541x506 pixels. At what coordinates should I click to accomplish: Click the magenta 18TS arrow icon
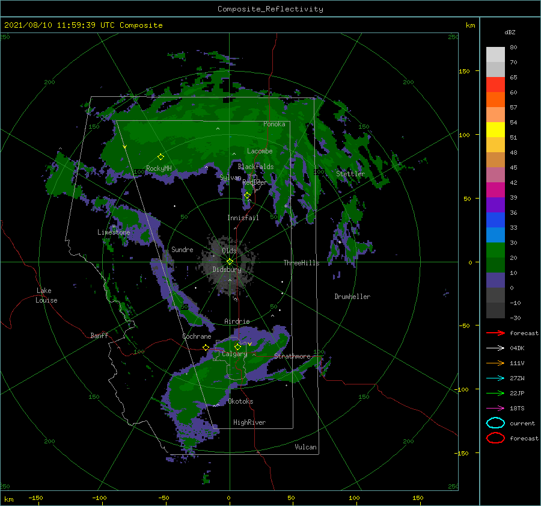(x=495, y=409)
